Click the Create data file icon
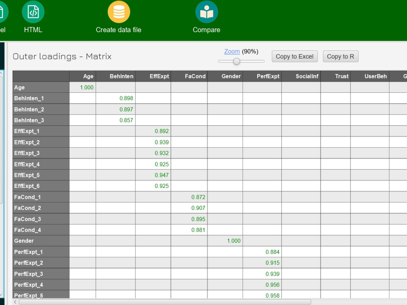Viewport: 407px width, 305px height. coord(118,12)
